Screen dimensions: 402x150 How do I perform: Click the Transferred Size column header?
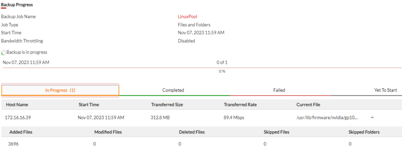coord(167,104)
